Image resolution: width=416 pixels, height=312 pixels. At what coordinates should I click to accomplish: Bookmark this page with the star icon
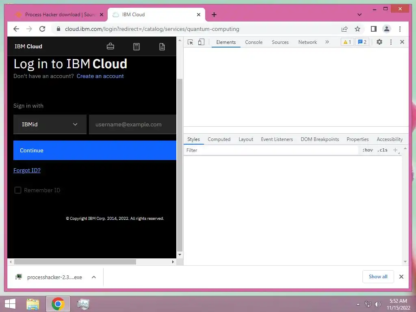(x=357, y=29)
